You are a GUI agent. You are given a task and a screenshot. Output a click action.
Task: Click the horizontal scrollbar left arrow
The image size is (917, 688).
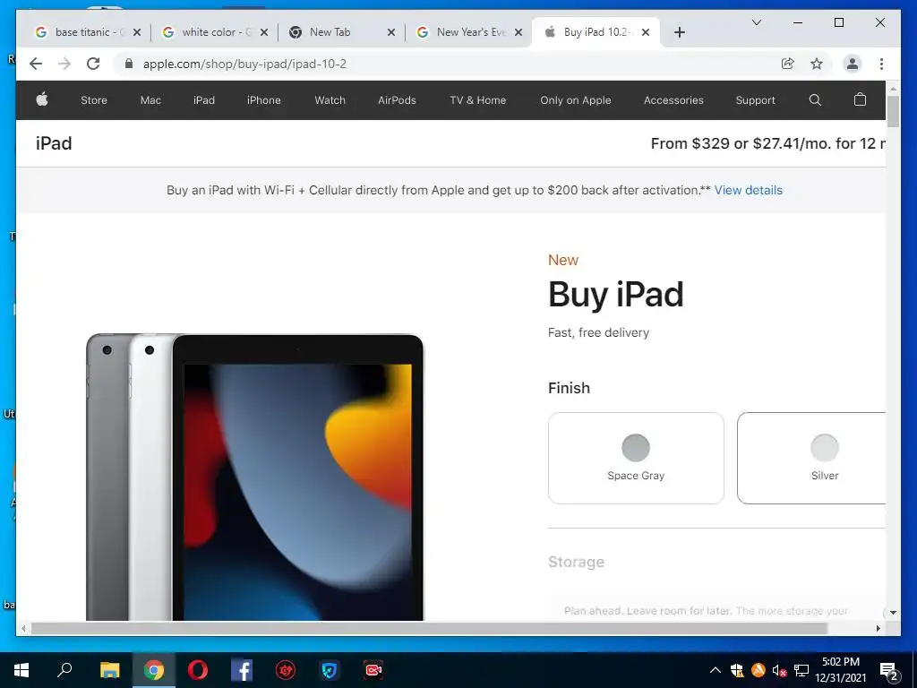pyautogui.click(x=22, y=628)
